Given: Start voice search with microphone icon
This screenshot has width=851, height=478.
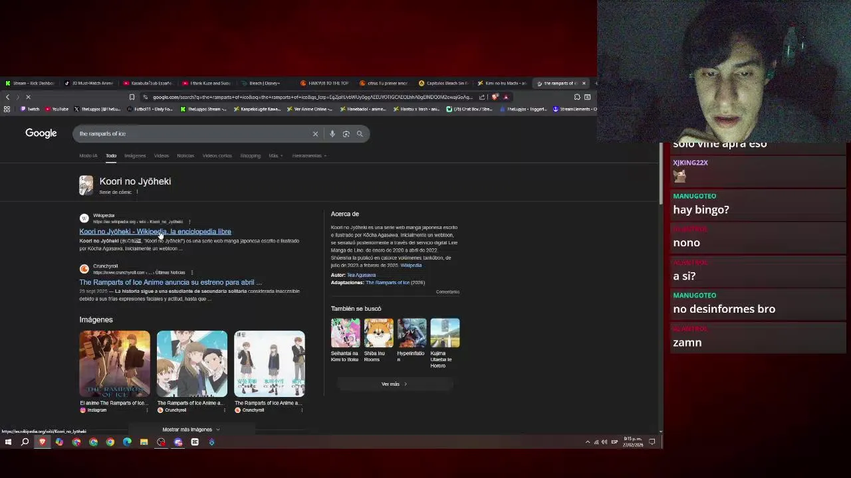Looking at the screenshot, I should pos(332,134).
